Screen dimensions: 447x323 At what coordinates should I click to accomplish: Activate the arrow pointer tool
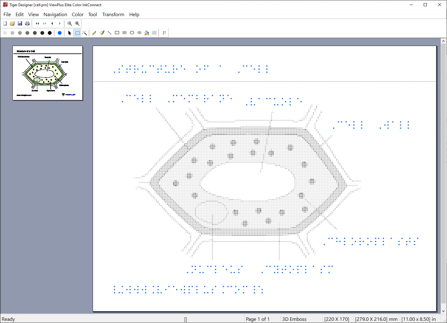(70, 33)
